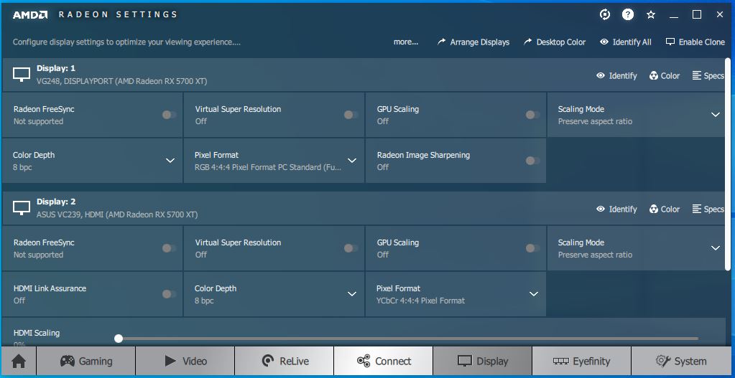735x378 pixels.
Task: Open Color for Display 2
Action: [664, 209]
